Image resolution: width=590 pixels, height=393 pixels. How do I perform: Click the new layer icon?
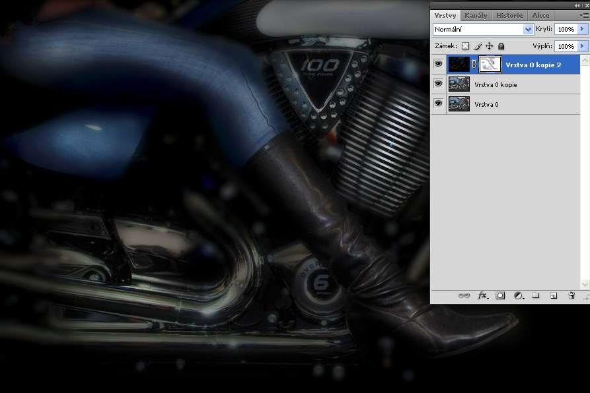554,296
